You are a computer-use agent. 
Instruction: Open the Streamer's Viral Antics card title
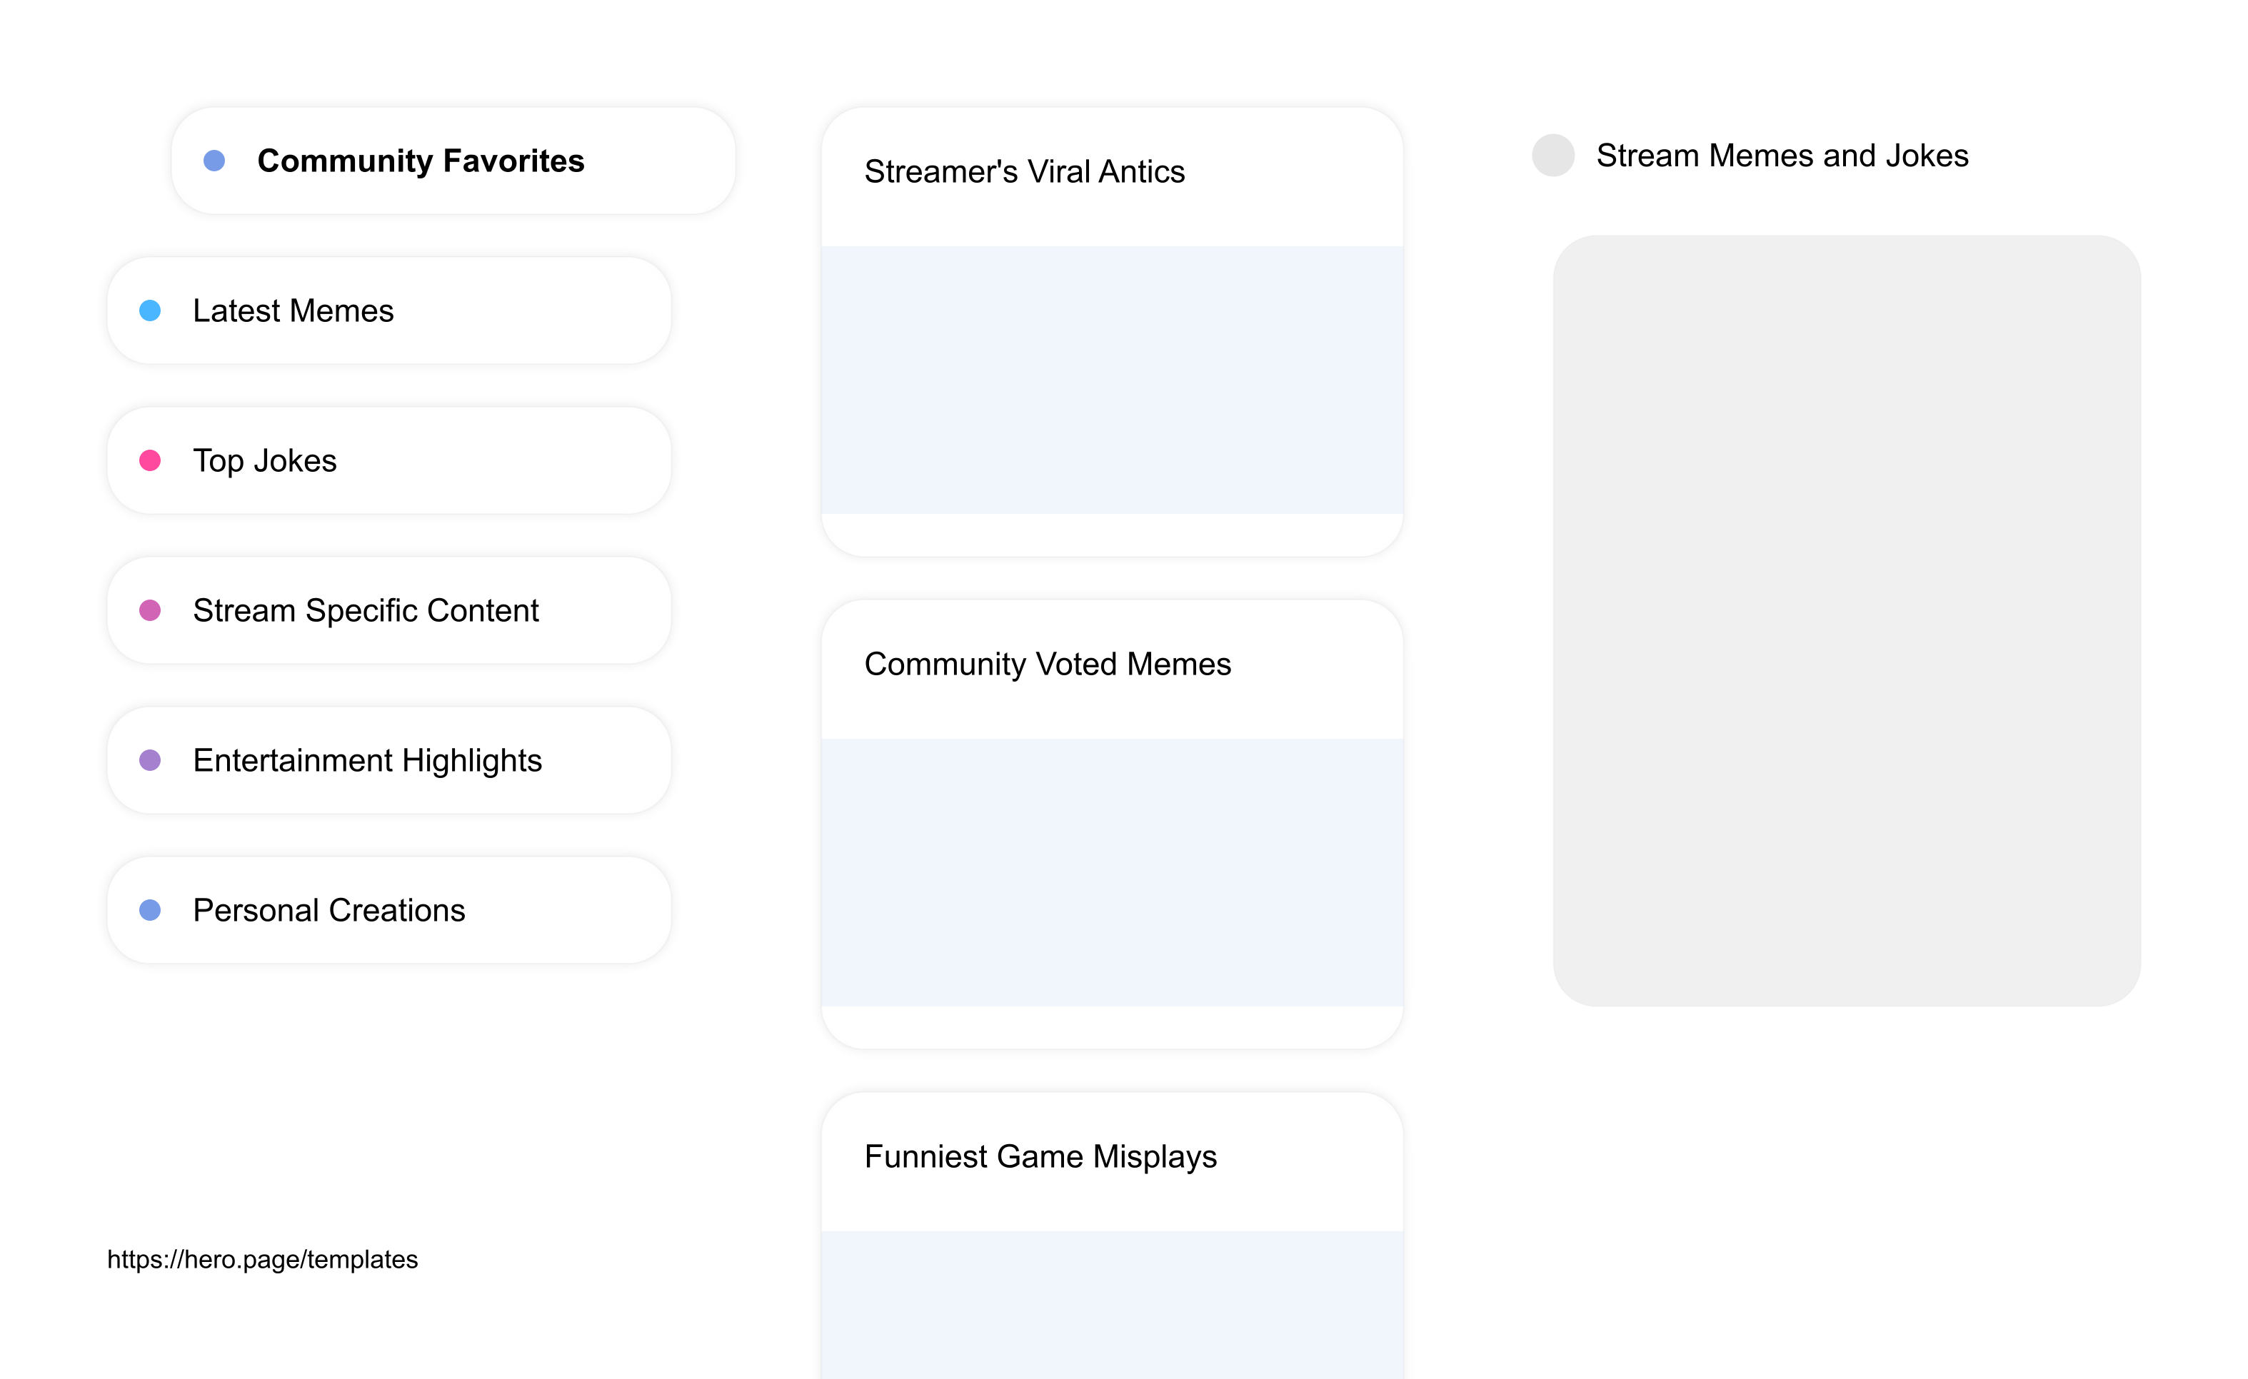coord(1025,171)
